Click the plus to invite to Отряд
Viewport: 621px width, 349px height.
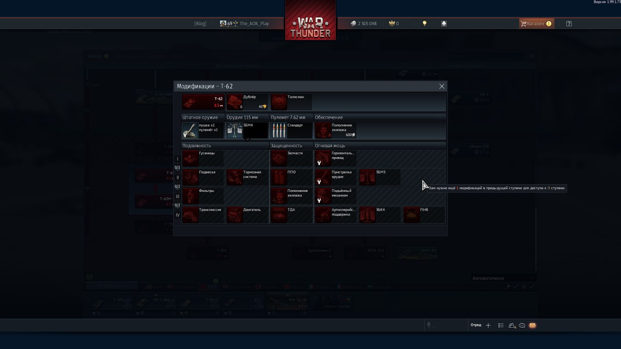click(x=489, y=325)
